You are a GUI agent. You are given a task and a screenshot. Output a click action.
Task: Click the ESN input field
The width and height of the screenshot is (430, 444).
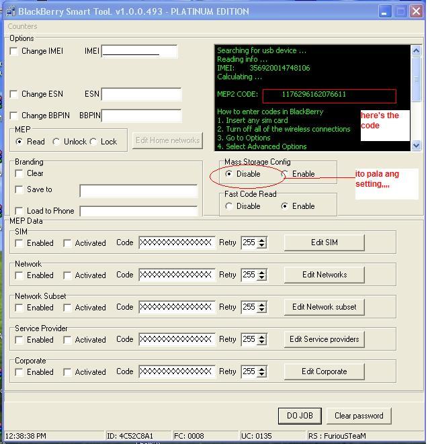(x=141, y=94)
